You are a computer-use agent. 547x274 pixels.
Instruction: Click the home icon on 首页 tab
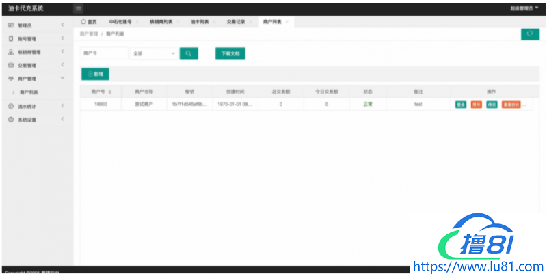coord(83,22)
